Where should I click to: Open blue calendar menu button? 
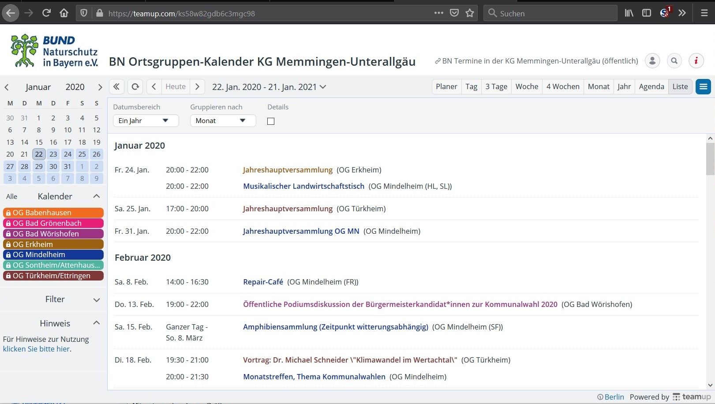click(704, 87)
